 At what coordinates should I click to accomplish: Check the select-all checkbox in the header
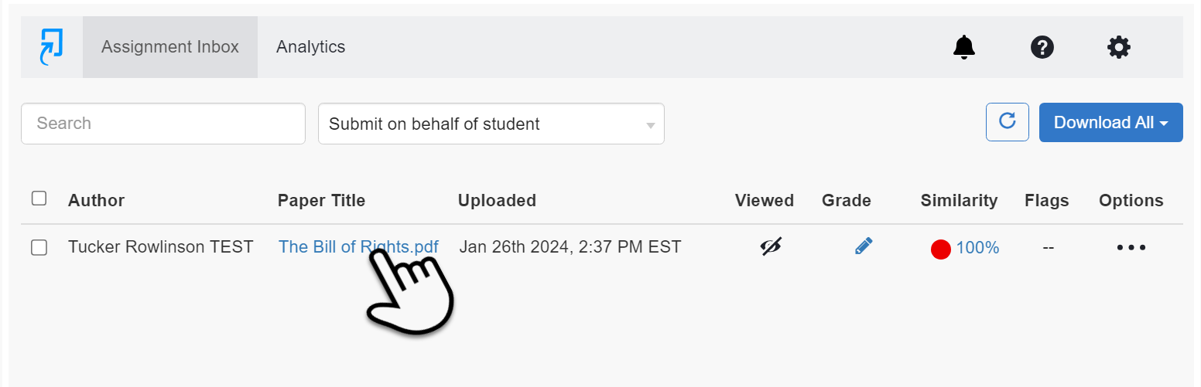(x=39, y=199)
